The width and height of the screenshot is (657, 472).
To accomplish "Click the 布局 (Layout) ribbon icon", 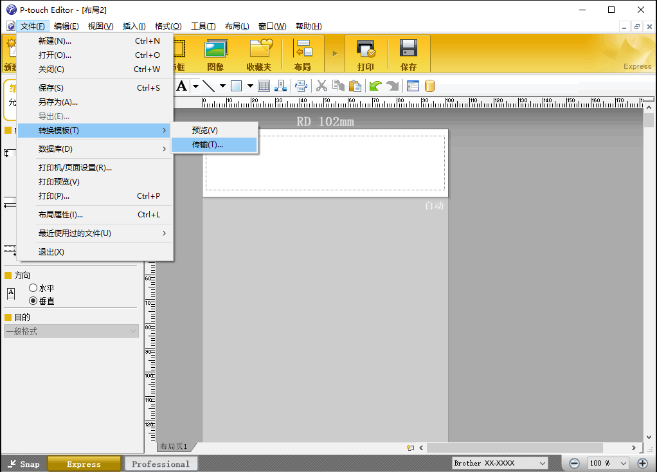I will (303, 53).
